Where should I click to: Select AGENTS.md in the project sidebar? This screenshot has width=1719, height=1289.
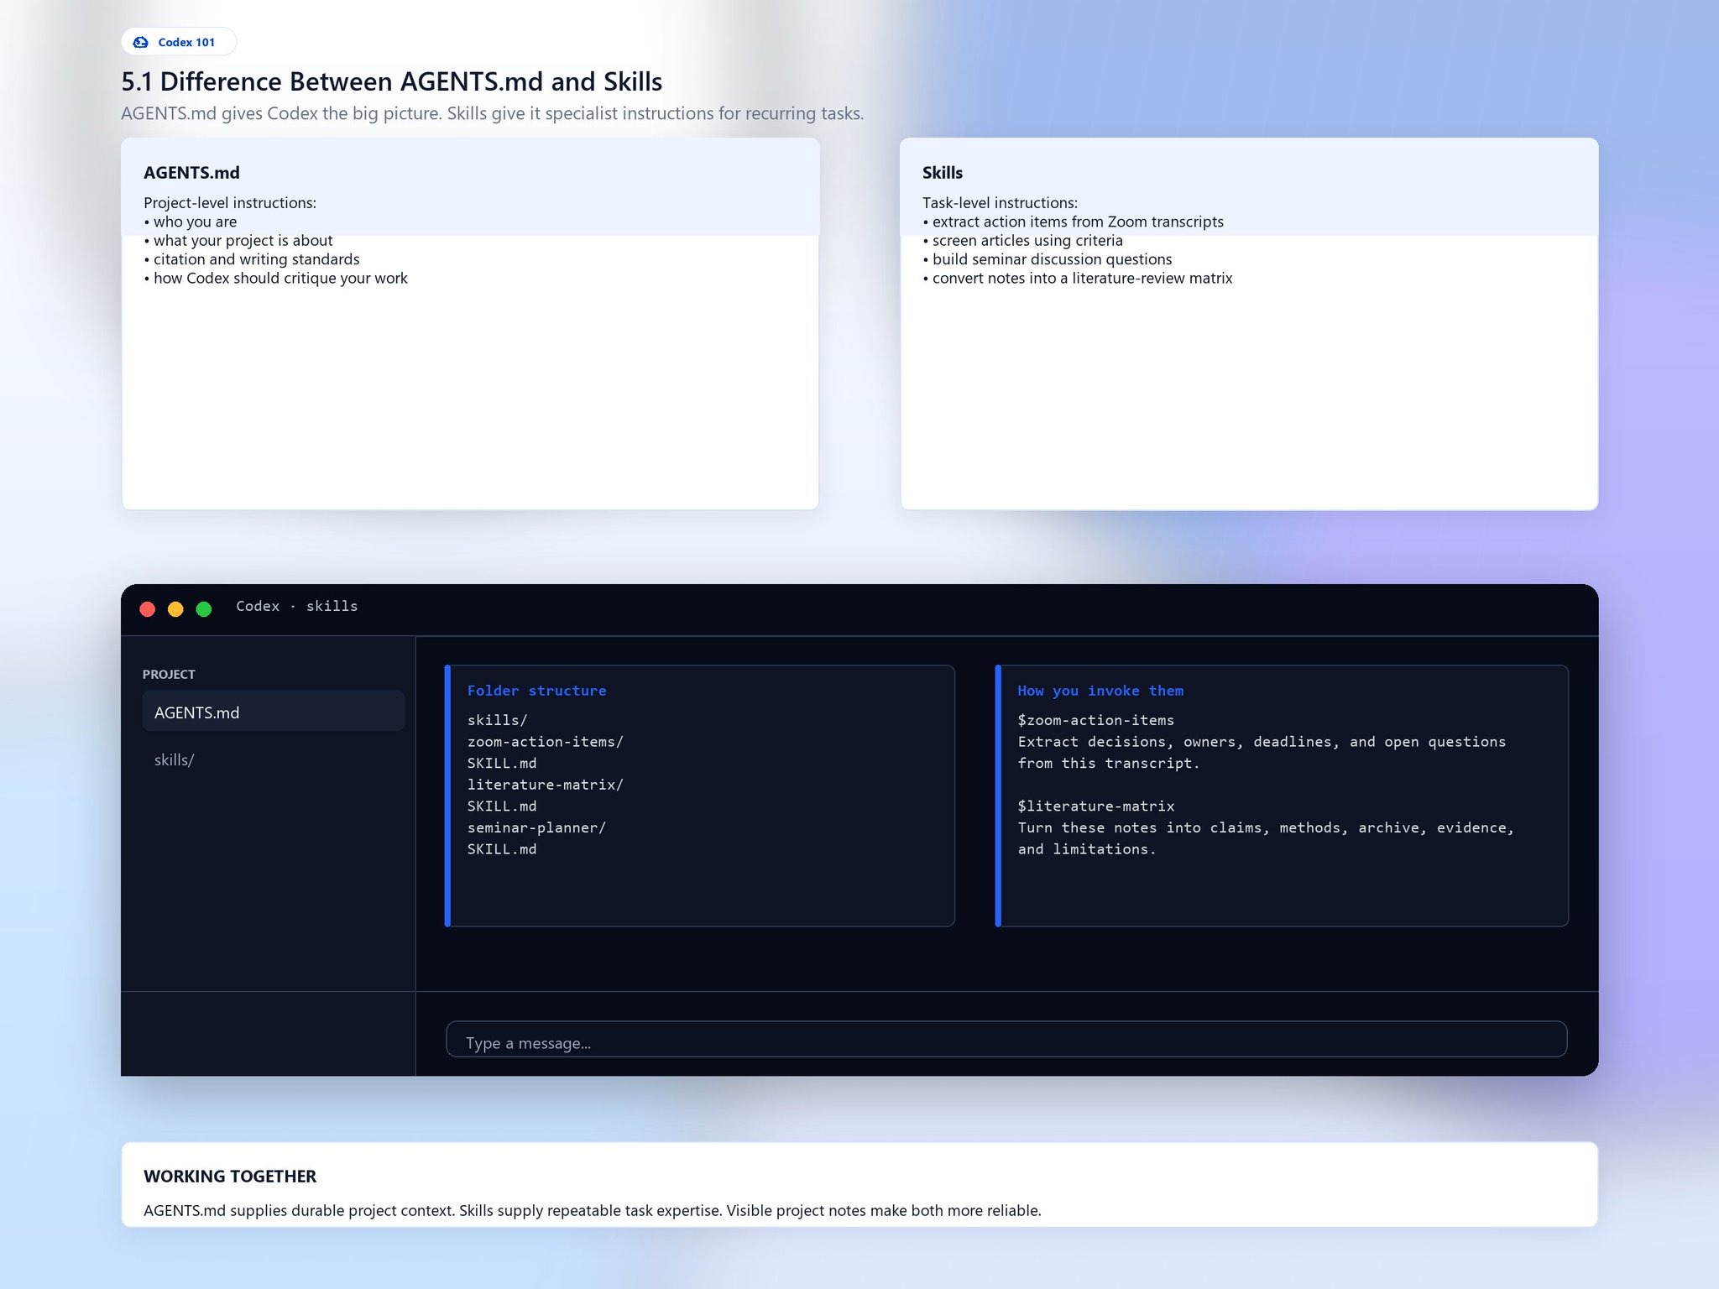tap(273, 712)
